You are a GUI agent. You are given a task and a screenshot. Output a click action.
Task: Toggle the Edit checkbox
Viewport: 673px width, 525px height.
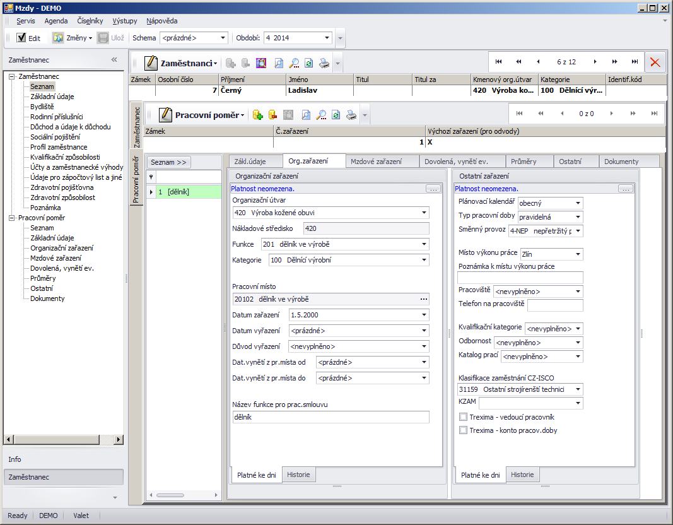tap(21, 38)
